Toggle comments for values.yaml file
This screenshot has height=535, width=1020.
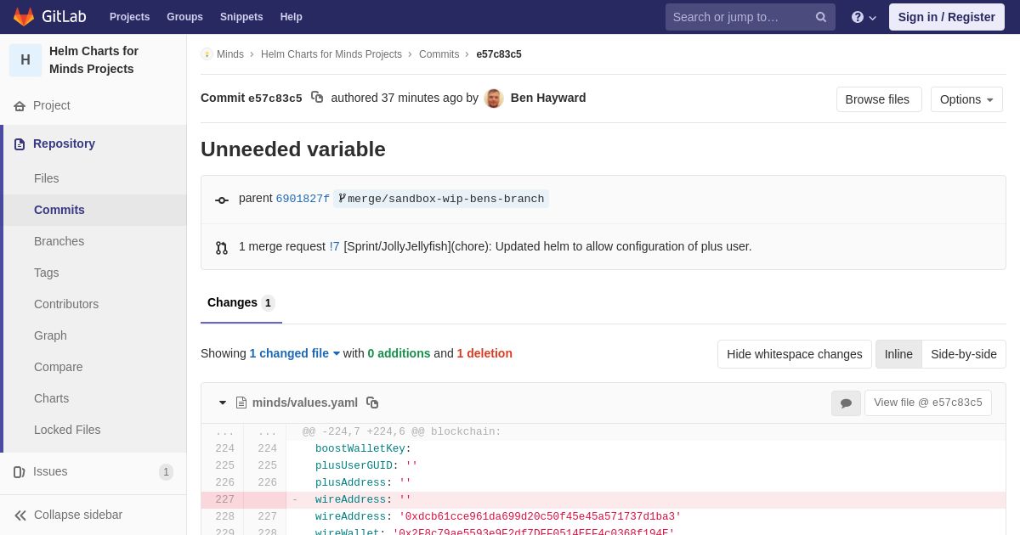point(846,403)
